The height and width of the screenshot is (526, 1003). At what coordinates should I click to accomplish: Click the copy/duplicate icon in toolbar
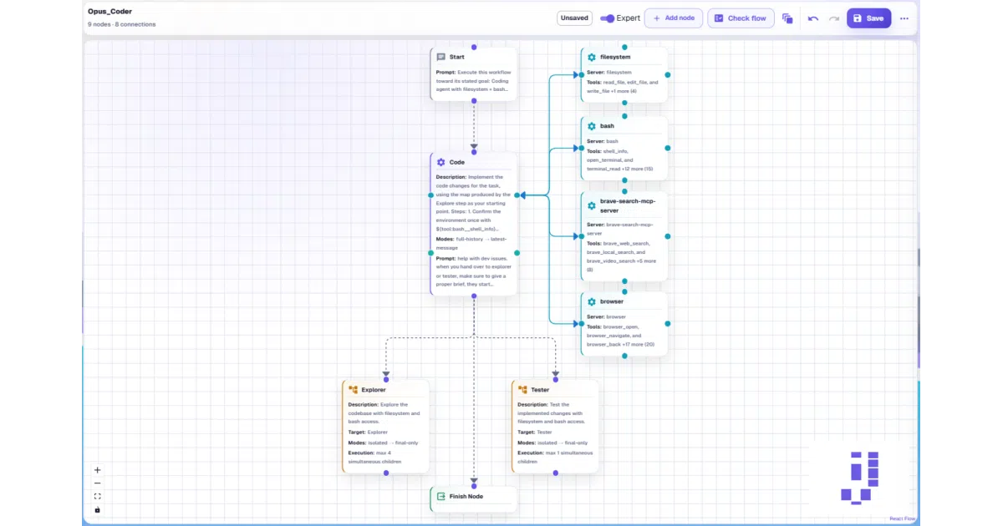787,18
